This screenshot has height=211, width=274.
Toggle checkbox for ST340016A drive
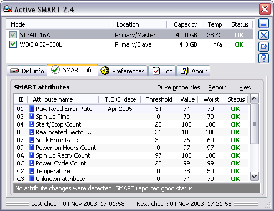point(13,34)
